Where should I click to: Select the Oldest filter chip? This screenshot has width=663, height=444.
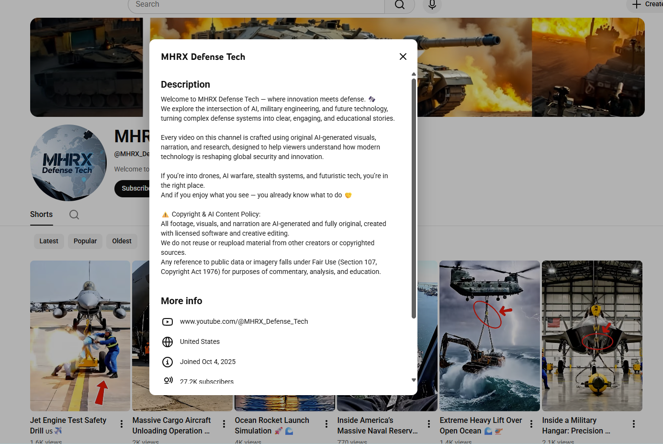point(122,241)
